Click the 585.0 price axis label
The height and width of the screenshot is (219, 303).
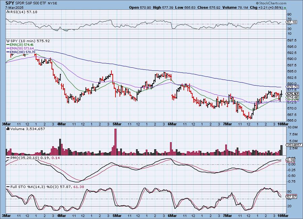tap(292, 71)
